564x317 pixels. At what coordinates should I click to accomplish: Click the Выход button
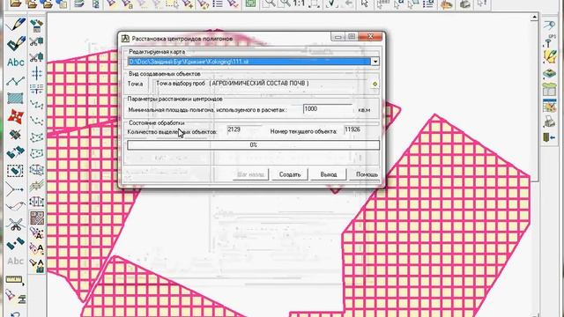pos(329,174)
